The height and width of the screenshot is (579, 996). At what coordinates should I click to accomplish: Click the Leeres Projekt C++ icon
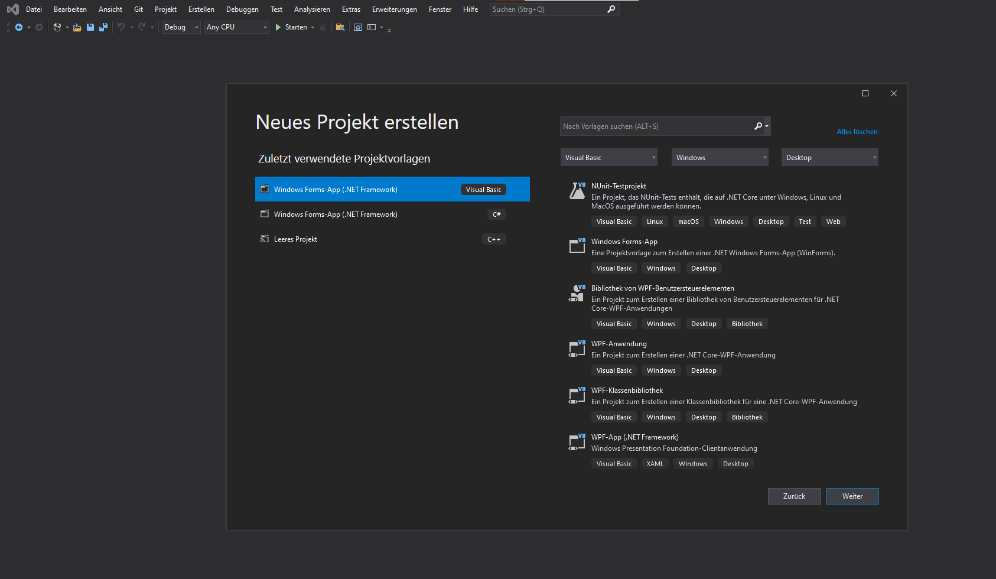(265, 239)
